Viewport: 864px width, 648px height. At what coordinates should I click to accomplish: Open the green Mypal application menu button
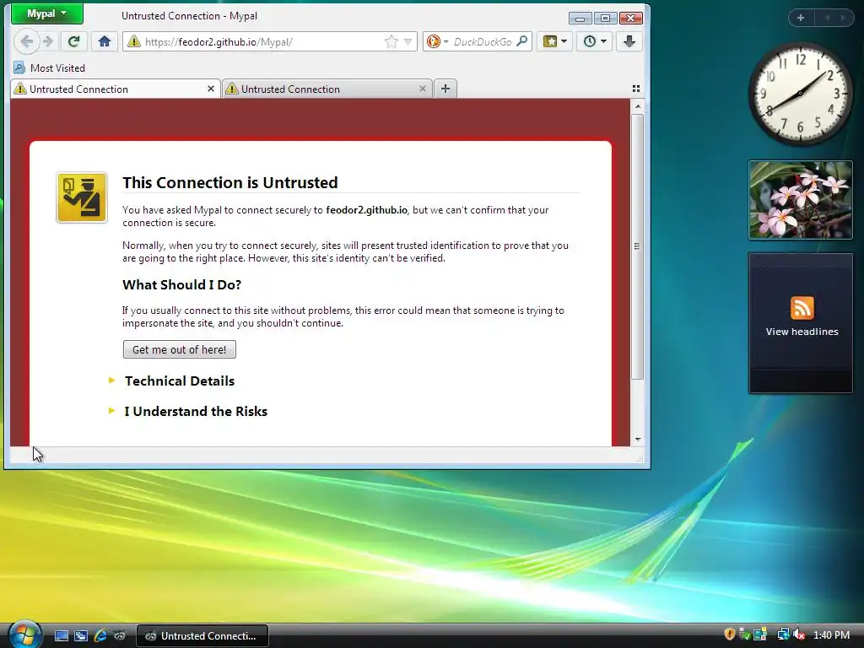[x=47, y=13]
